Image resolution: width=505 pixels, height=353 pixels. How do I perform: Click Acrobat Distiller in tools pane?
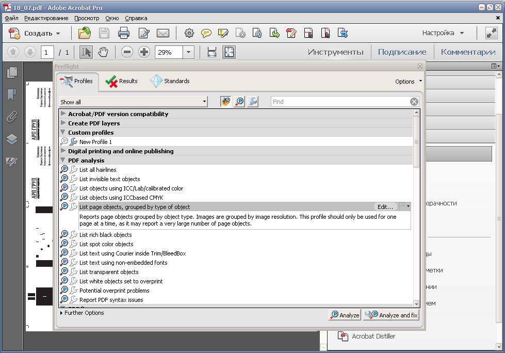tap(367, 336)
